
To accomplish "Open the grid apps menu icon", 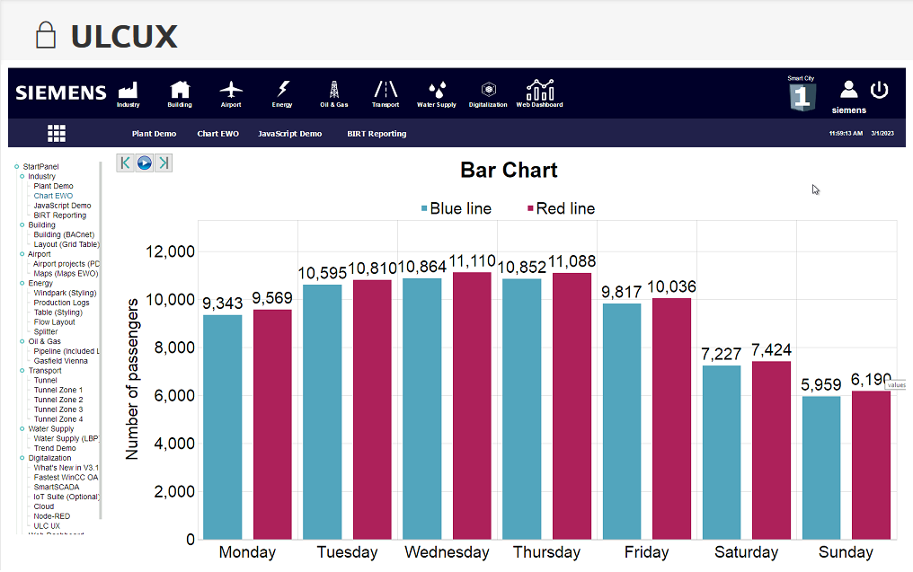I will [57, 134].
